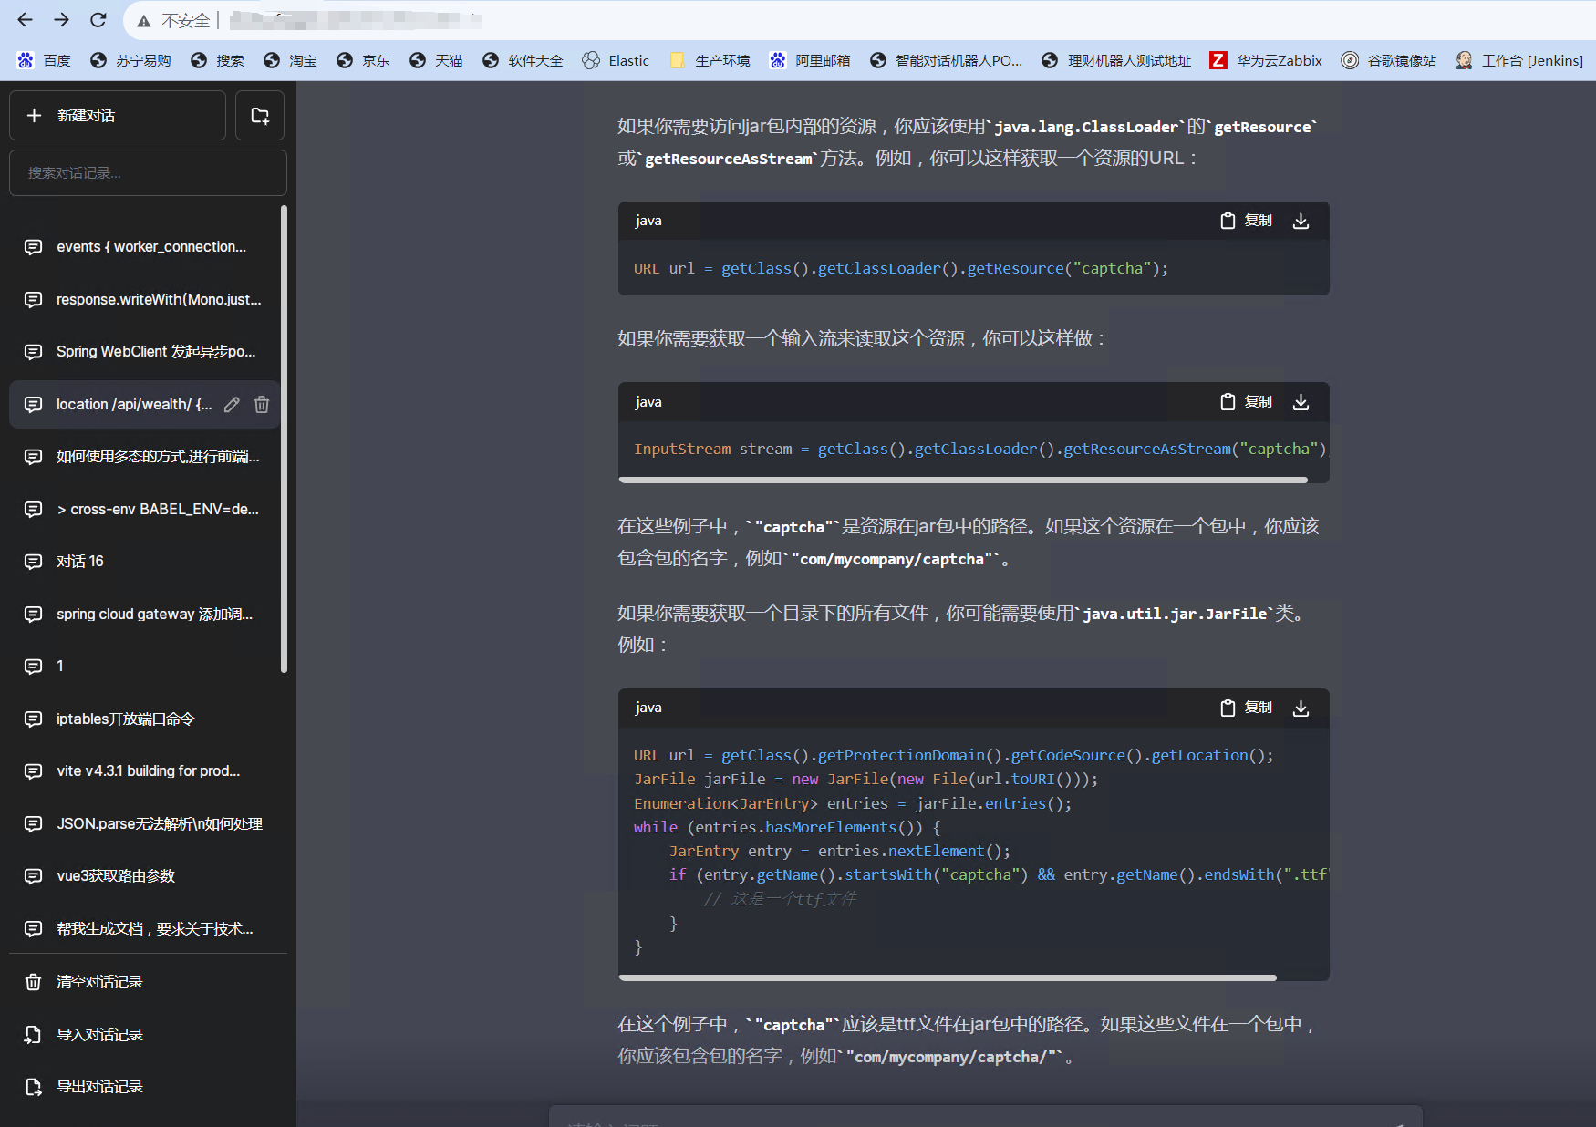Viewport: 1596px width, 1127px height.
Task: Copy the InputStream code block with 复制
Action: pyautogui.click(x=1247, y=402)
